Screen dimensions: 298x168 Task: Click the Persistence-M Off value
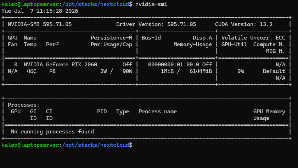click(x=127, y=65)
